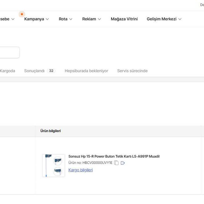Open the Reklam dropdown chevron
The image size is (204, 204).
coord(99,19)
